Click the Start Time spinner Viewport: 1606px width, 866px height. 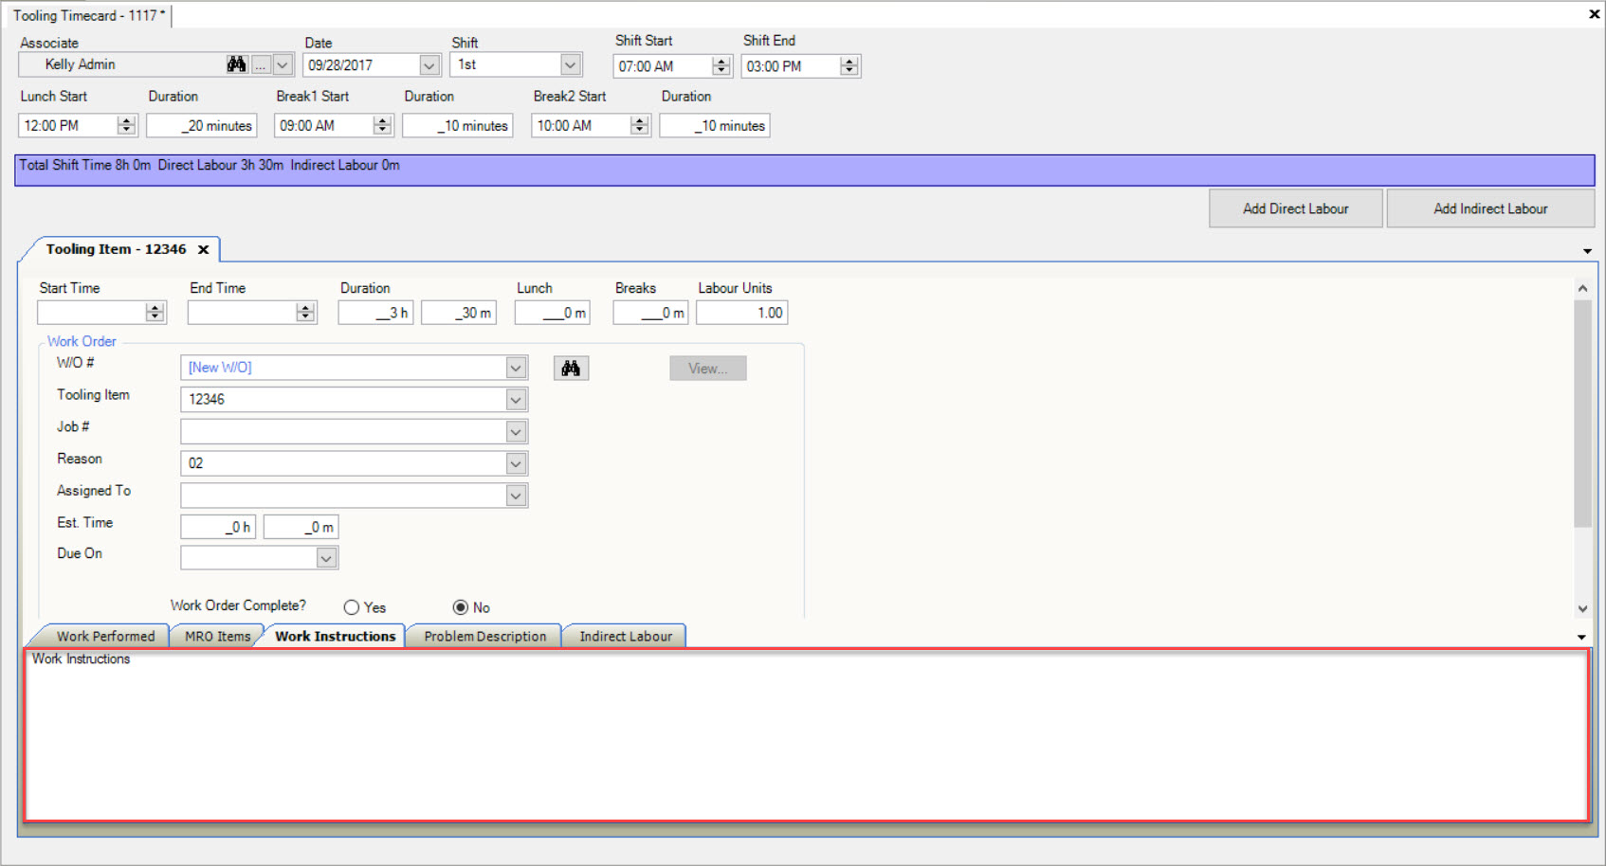tap(155, 313)
